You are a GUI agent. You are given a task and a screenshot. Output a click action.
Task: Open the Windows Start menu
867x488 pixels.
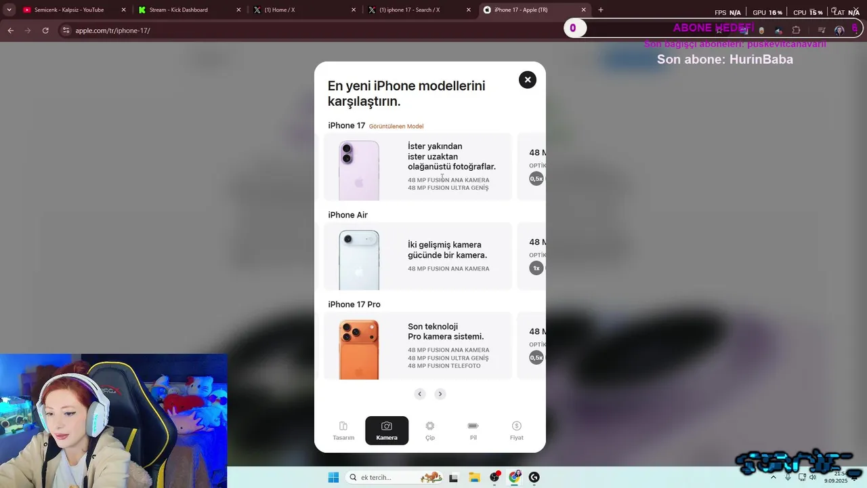pos(333,477)
